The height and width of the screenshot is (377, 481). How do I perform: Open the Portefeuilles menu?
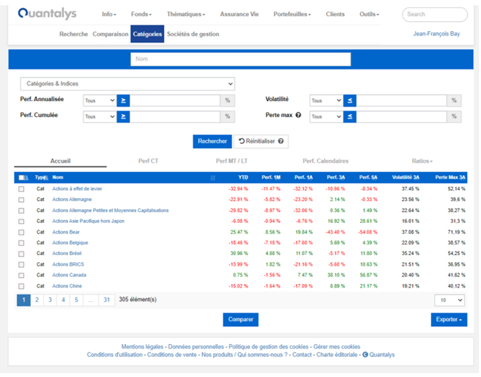[x=292, y=14]
